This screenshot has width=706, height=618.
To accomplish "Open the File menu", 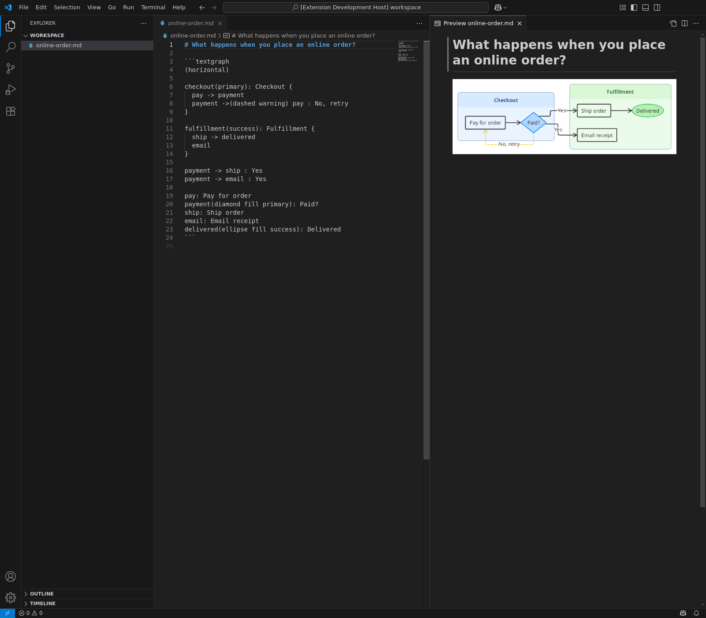I will (x=24, y=8).
